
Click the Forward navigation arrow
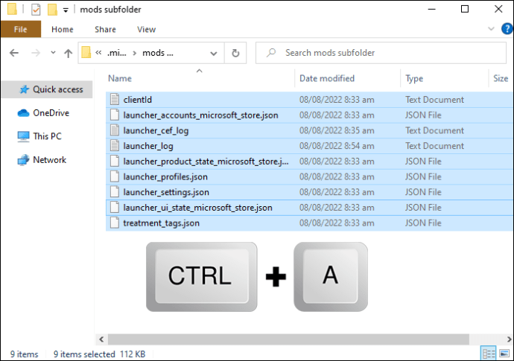point(36,53)
